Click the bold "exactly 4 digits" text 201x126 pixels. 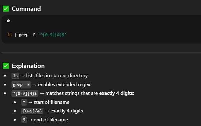[x=116, y=93]
